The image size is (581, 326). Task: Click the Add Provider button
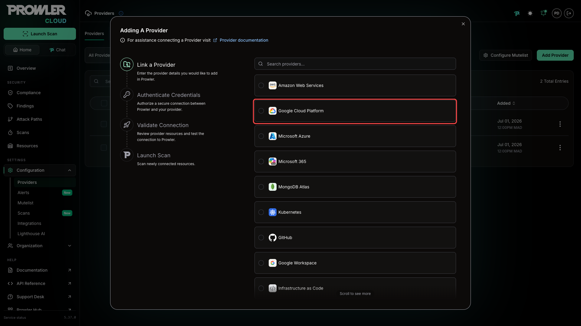[555, 55]
